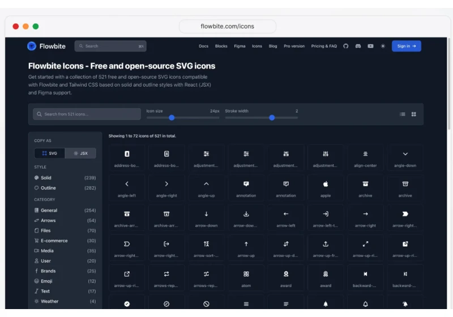Click the page vertical scrollbar
This screenshot has height=317, width=453.
tap(448, 84)
